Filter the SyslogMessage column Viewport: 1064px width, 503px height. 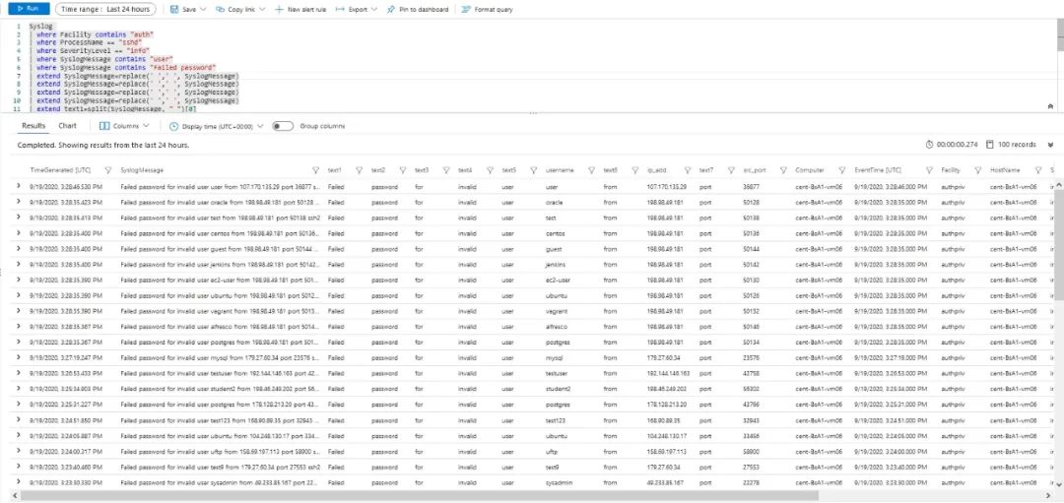click(315, 170)
